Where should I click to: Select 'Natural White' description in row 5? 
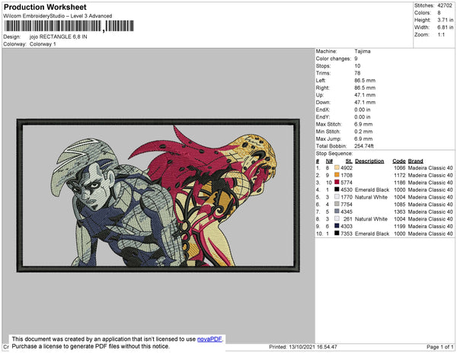[371, 197]
